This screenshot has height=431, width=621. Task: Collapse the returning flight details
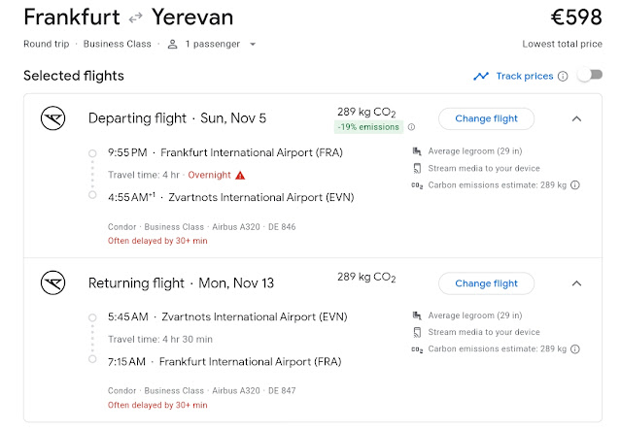[575, 283]
